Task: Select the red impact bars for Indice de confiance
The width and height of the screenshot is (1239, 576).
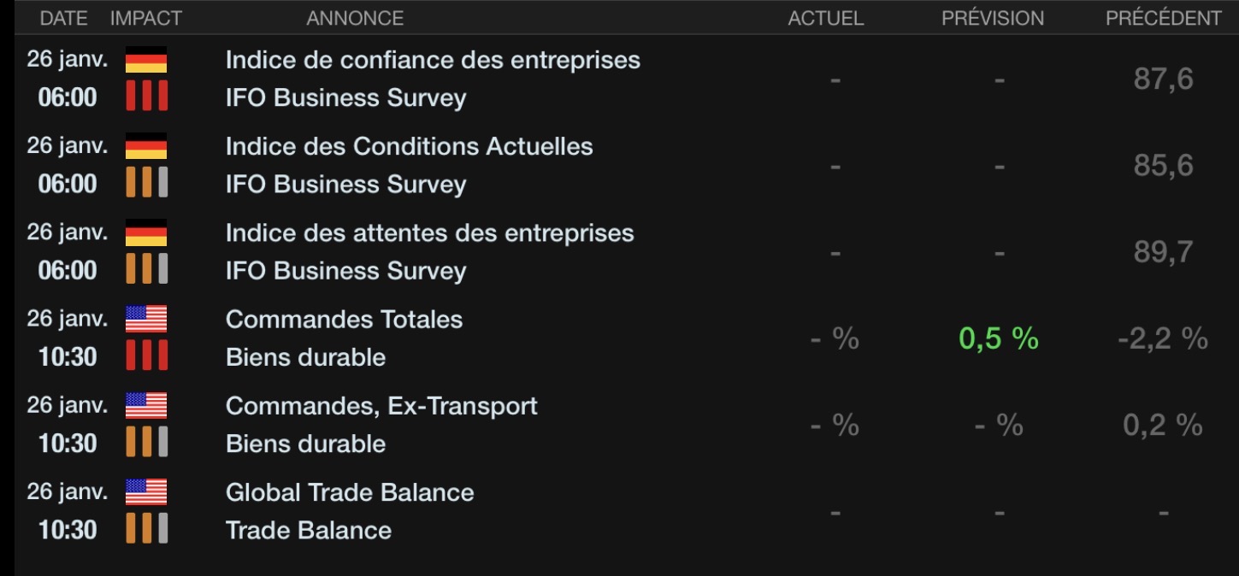Action: pos(146,96)
